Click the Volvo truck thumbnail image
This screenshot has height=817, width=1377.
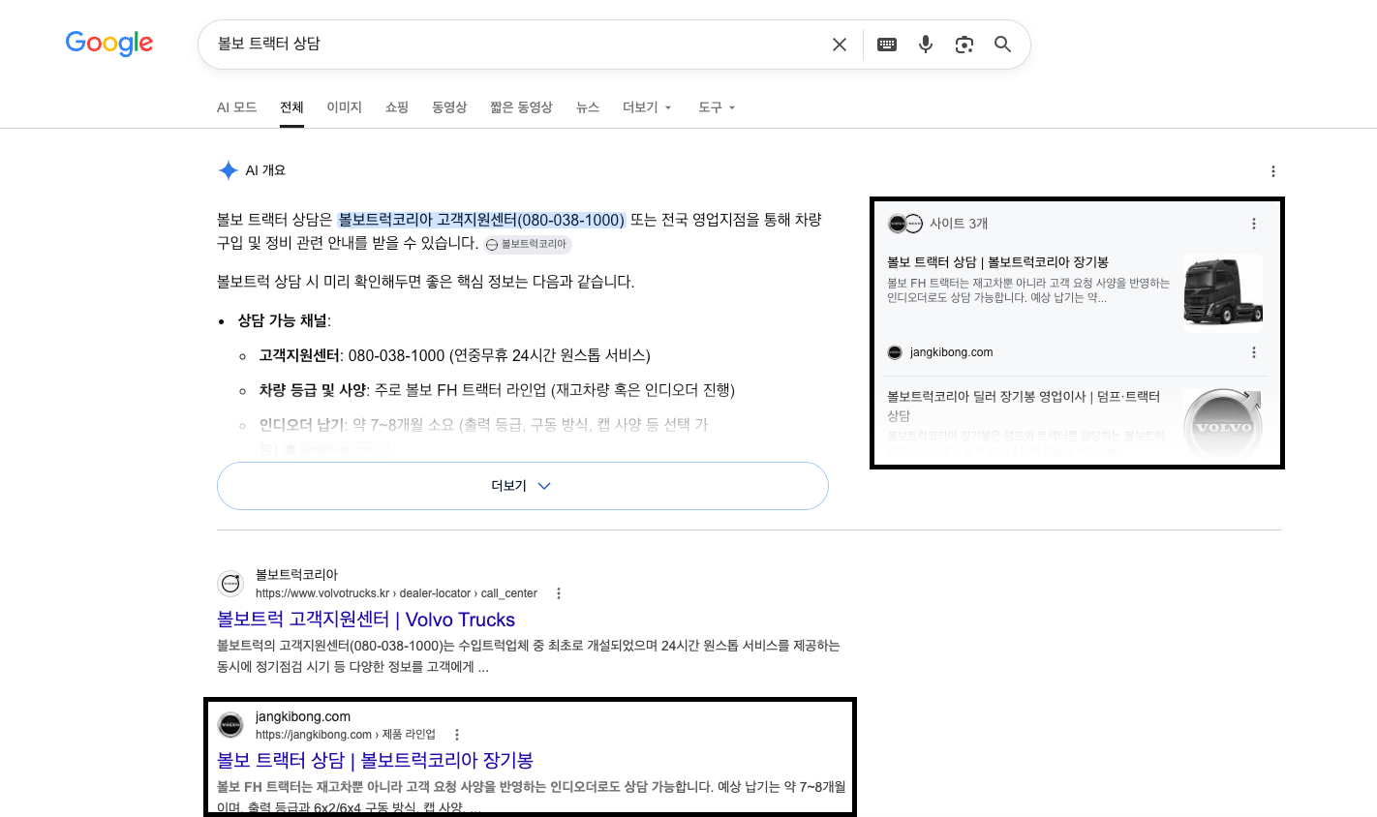coord(1223,293)
